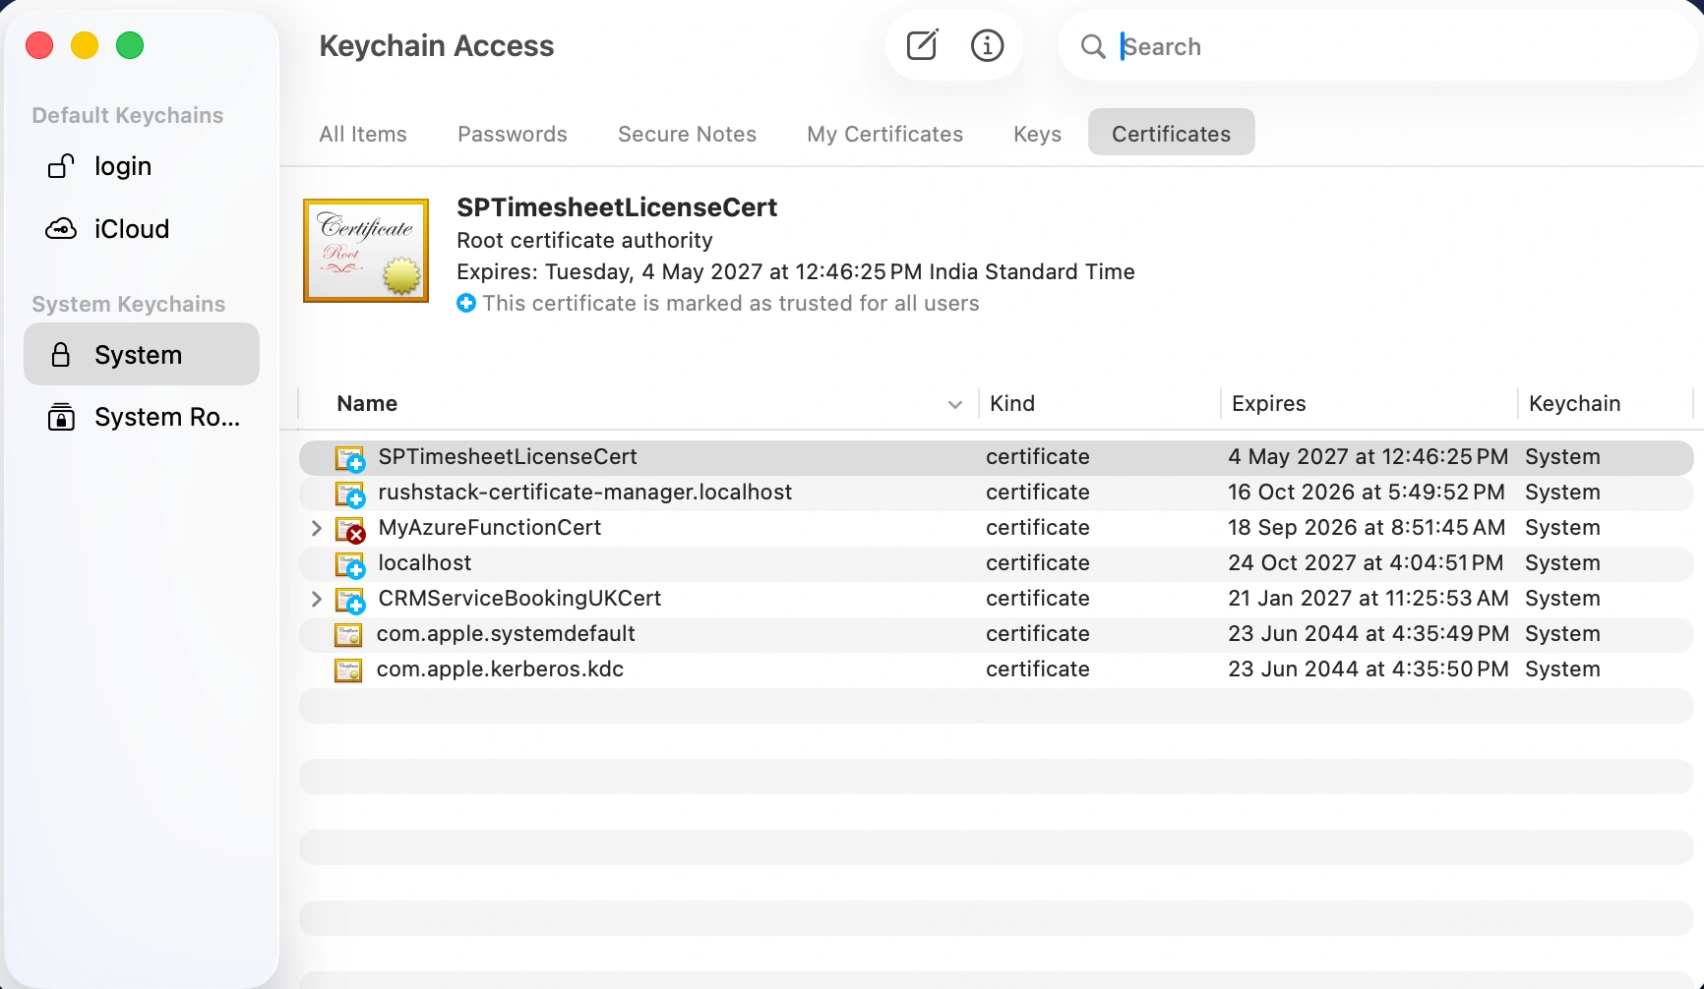This screenshot has width=1704, height=989.
Task: Click the com.apple.systemdefault certificate icon
Action: pyautogui.click(x=348, y=634)
